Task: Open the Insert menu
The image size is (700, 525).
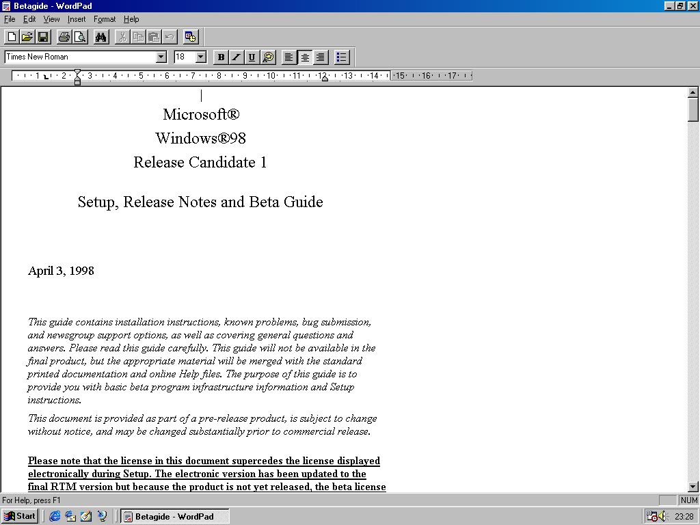Action: click(x=77, y=19)
